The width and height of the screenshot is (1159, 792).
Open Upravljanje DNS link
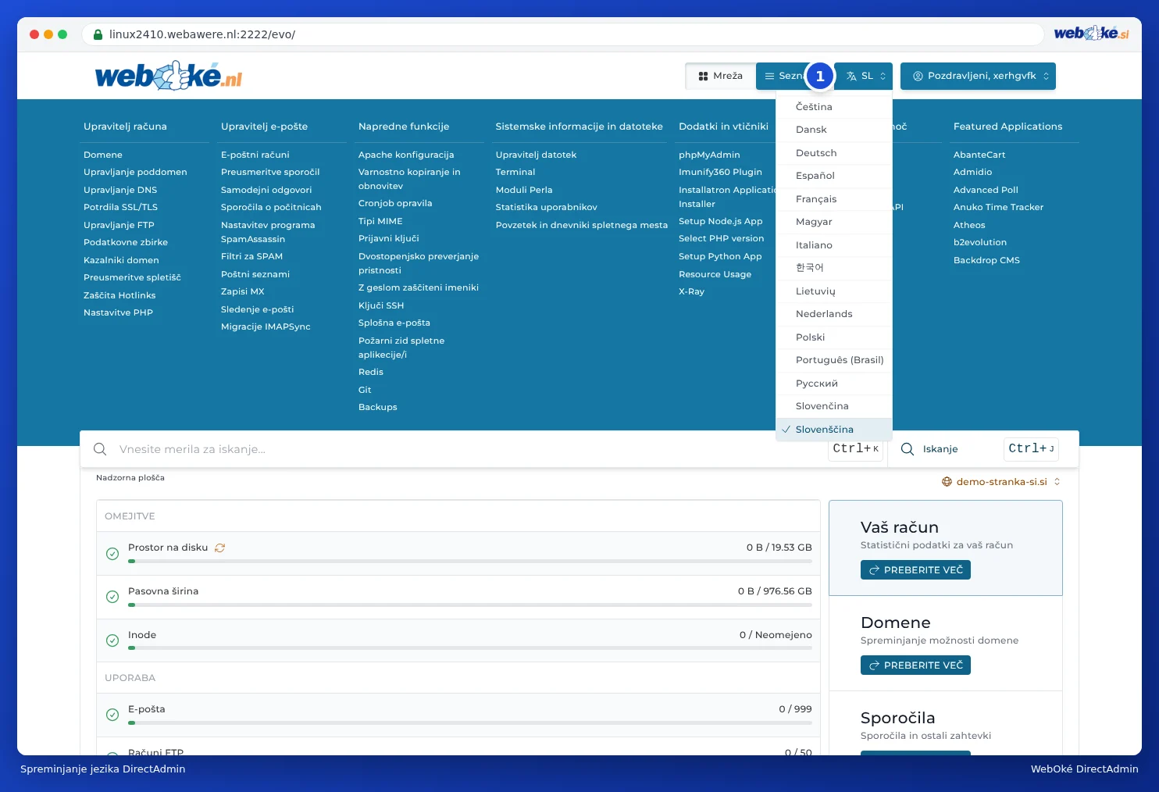coord(120,190)
